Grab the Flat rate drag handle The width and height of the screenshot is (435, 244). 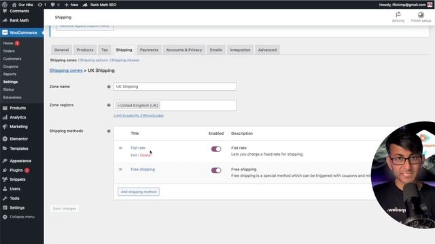pyautogui.click(x=120, y=148)
